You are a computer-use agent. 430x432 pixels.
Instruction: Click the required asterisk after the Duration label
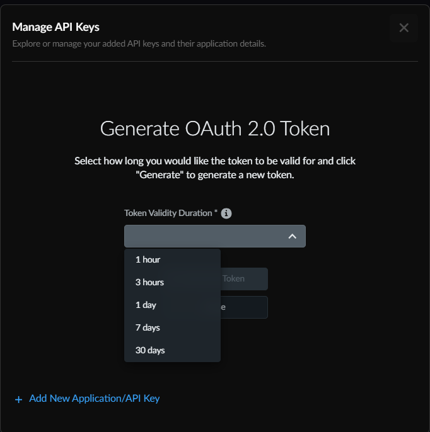216,213
